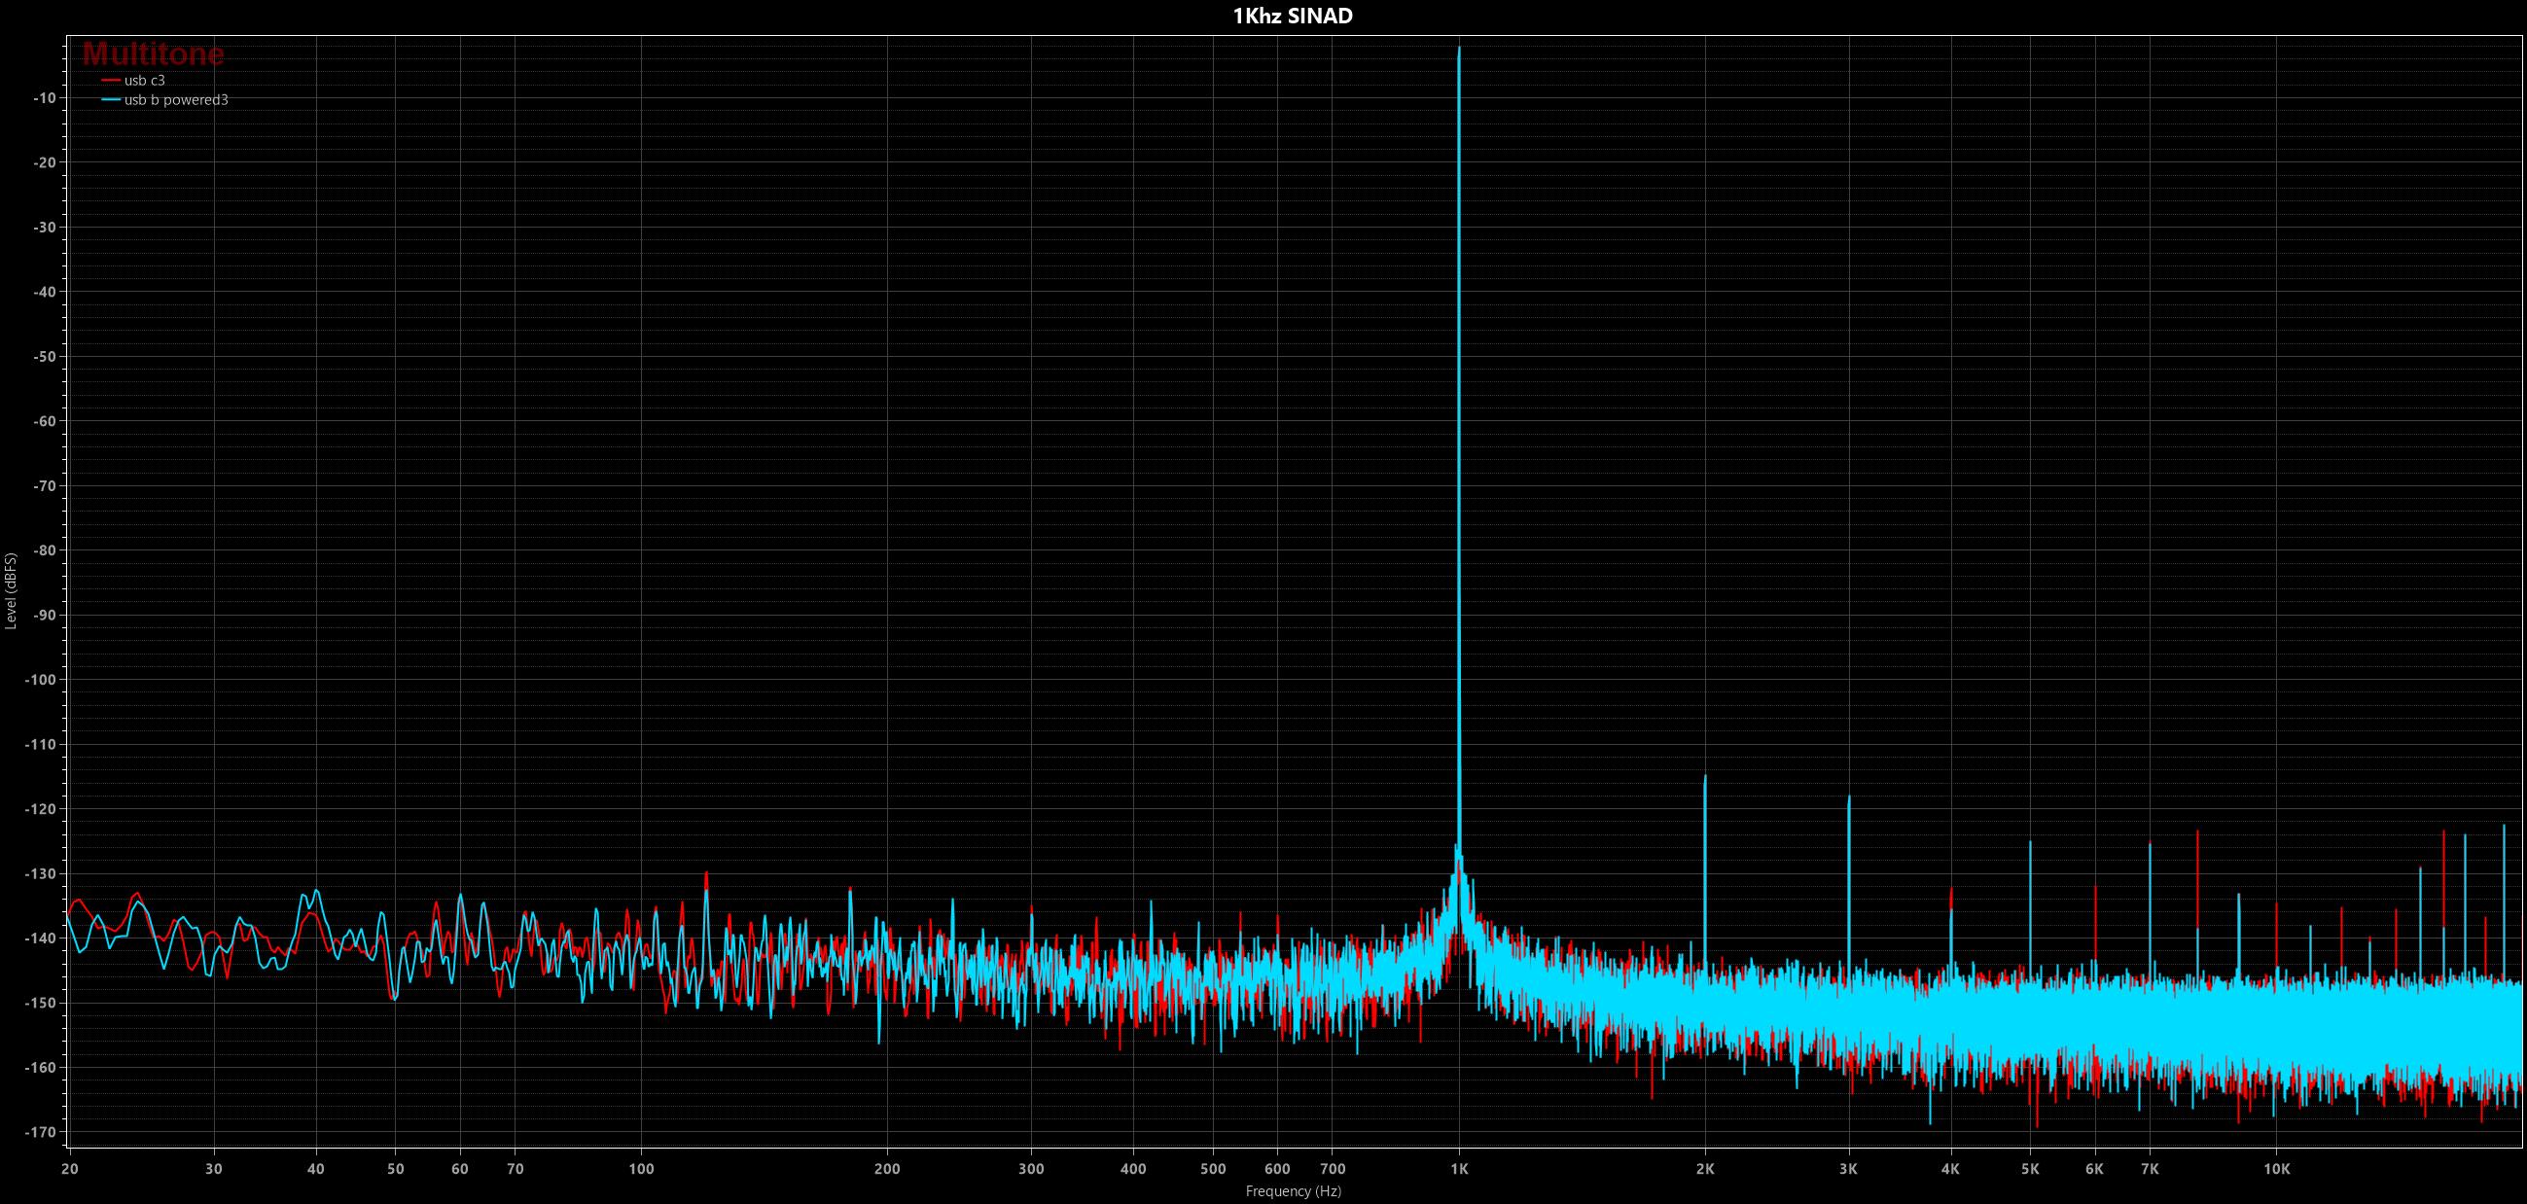Viewport: 2527px width, 1204px height.
Task: Click the 'usb c3' legend entry
Action: [x=133, y=81]
